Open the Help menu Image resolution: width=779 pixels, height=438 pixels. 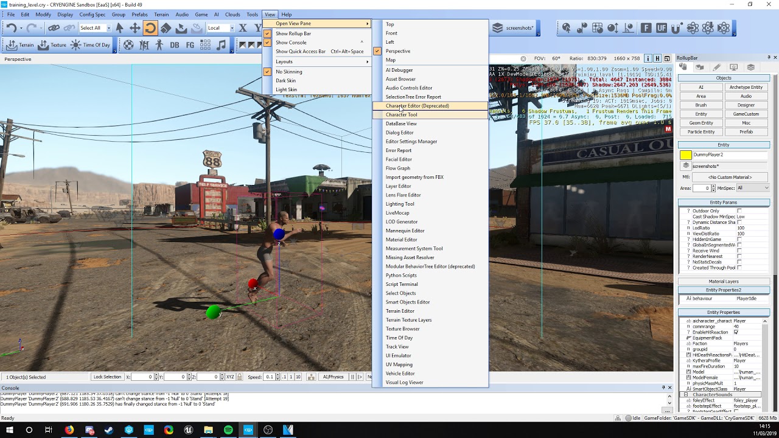286,14
